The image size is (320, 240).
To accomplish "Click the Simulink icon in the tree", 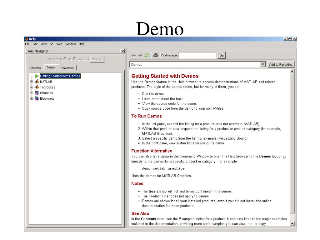I will (x=37, y=93).
